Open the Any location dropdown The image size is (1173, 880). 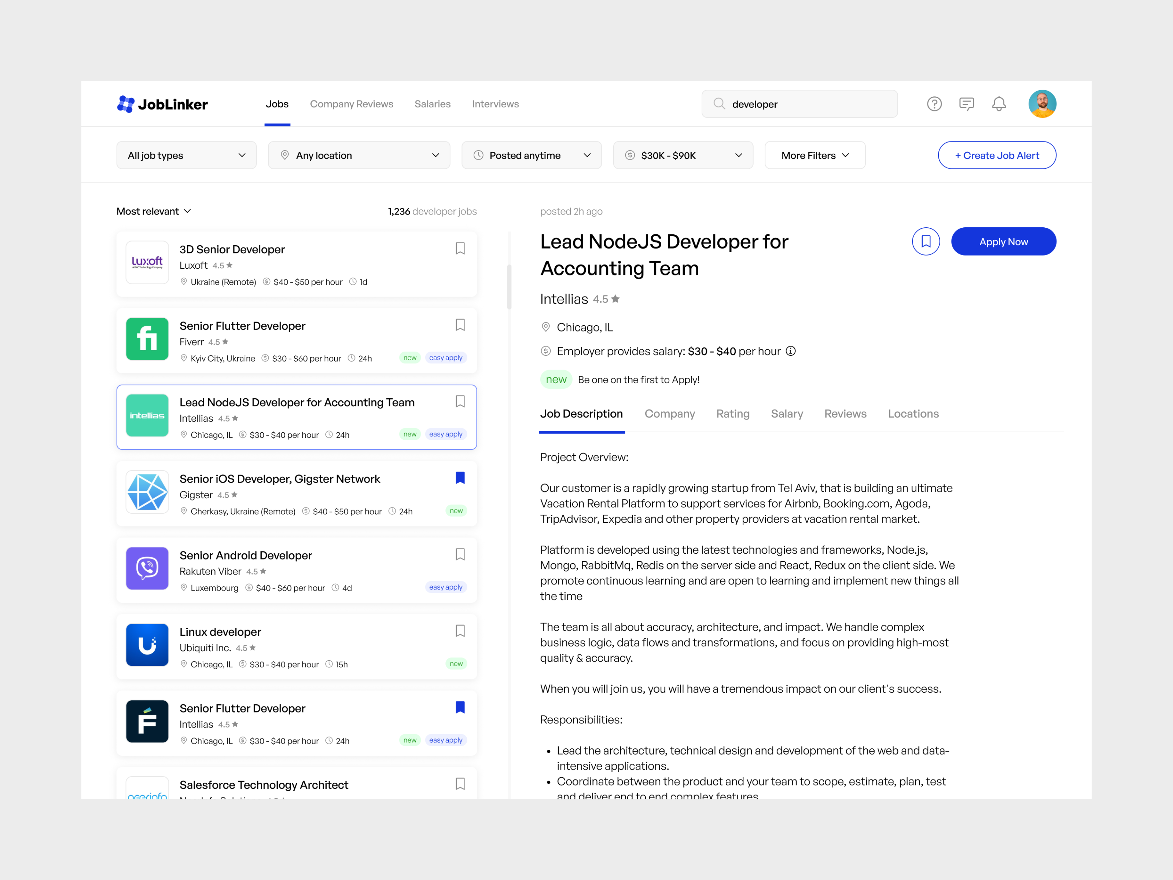(x=359, y=155)
